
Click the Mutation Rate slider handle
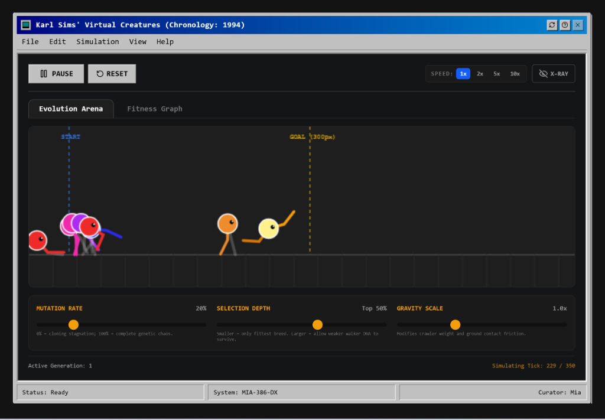(73, 325)
